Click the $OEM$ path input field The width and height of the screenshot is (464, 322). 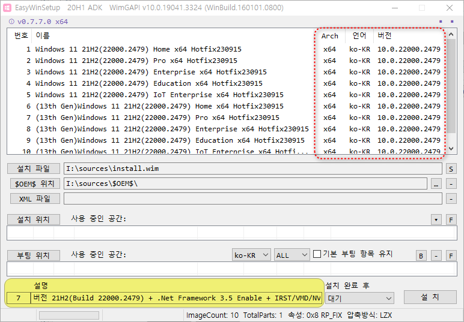245,184
